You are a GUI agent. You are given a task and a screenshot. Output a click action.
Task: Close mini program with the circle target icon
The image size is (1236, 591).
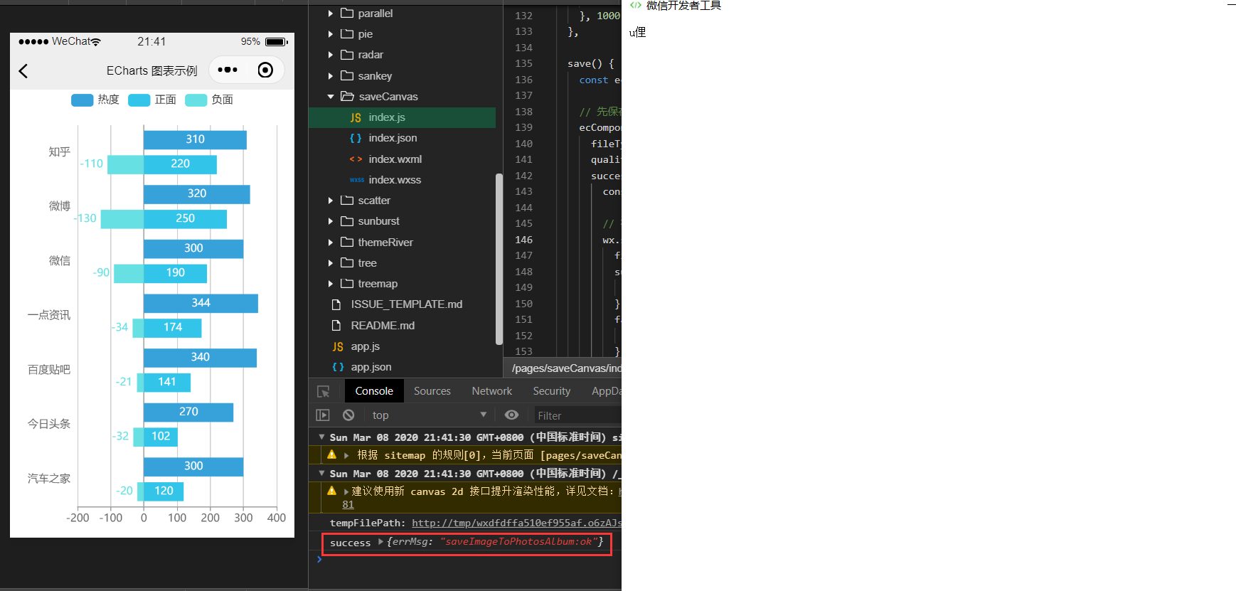[265, 70]
